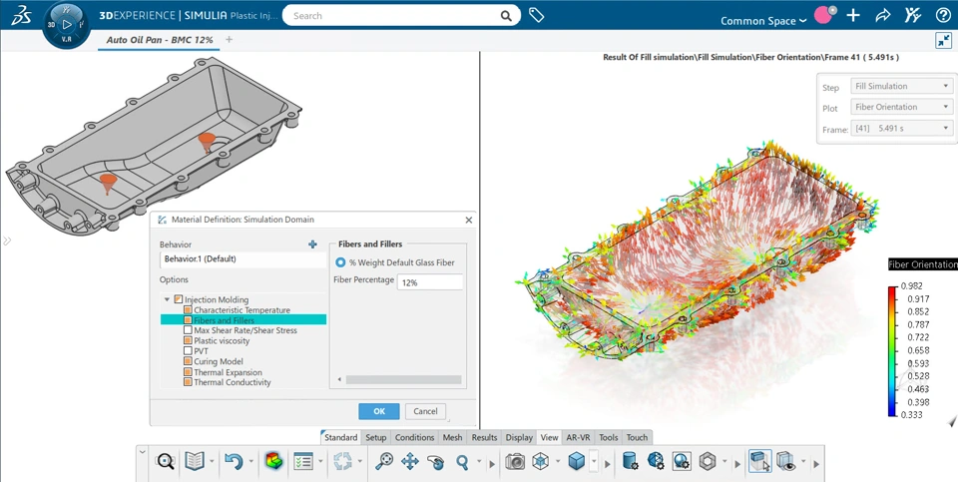The width and height of the screenshot is (958, 482).
Task: Click the share arrow icon
Action: click(883, 16)
